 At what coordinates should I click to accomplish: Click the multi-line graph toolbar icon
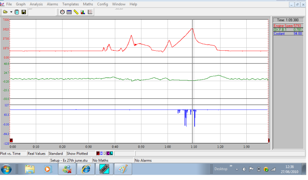pos(90,12)
